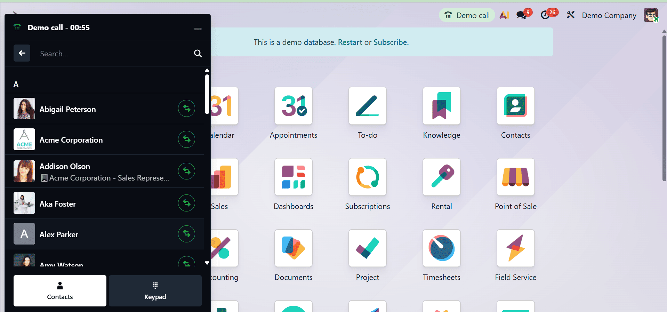Minimize the Demo call softphone panel
This screenshot has height=312, width=667.
[198, 29]
